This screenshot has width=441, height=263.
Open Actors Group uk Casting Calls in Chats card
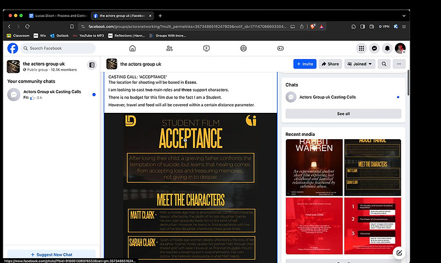pos(343,97)
